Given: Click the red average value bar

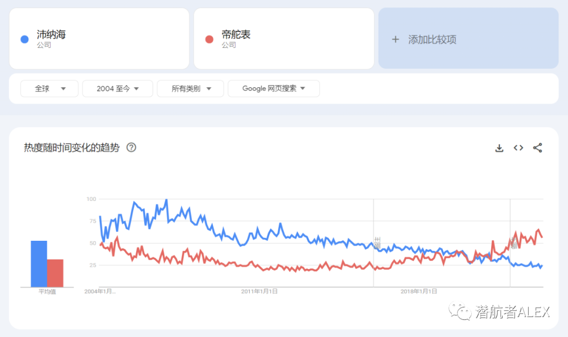Looking at the screenshot, I should click(55, 273).
